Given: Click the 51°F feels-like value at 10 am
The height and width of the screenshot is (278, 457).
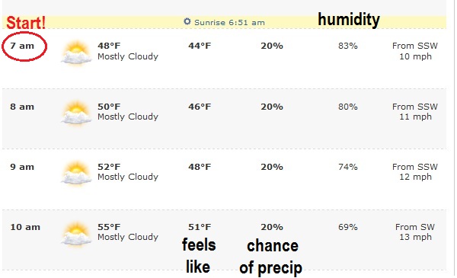Looking at the screenshot, I should pos(200,227).
